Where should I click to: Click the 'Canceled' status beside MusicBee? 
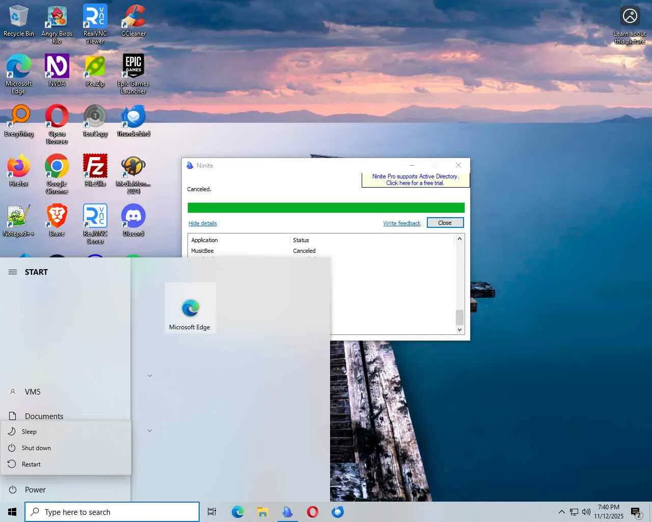pyautogui.click(x=304, y=251)
